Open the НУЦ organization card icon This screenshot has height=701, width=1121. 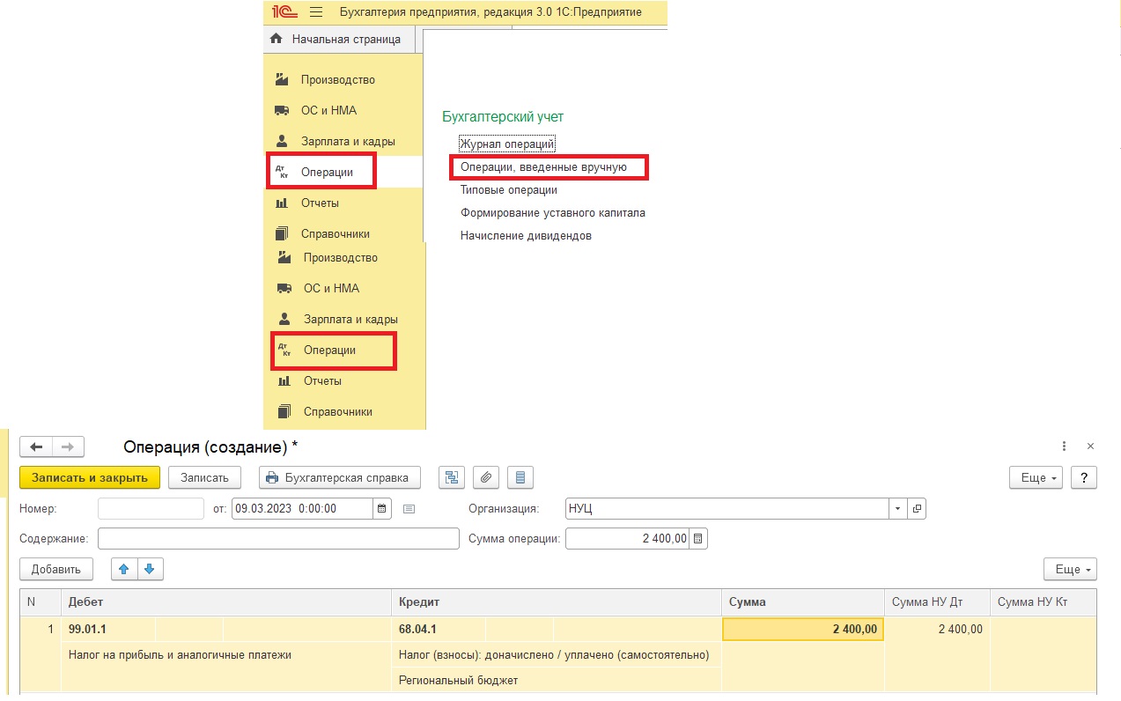(x=917, y=509)
